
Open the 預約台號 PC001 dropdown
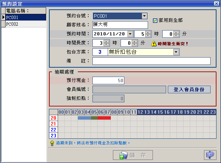click(145, 16)
